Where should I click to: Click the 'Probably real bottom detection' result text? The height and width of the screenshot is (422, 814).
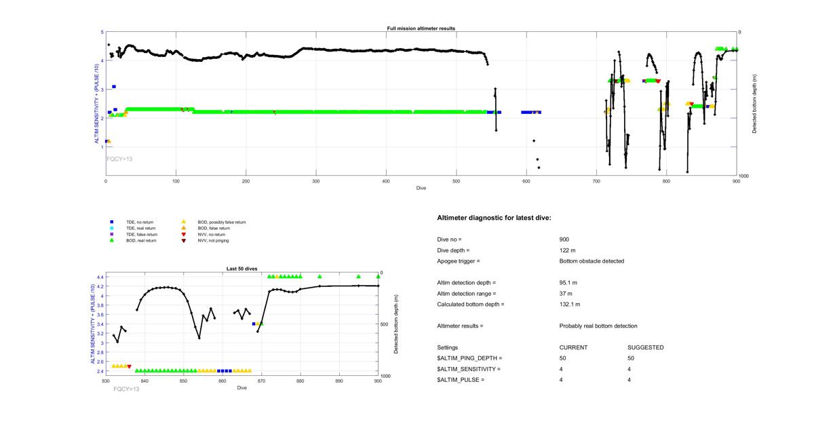pos(598,326)
